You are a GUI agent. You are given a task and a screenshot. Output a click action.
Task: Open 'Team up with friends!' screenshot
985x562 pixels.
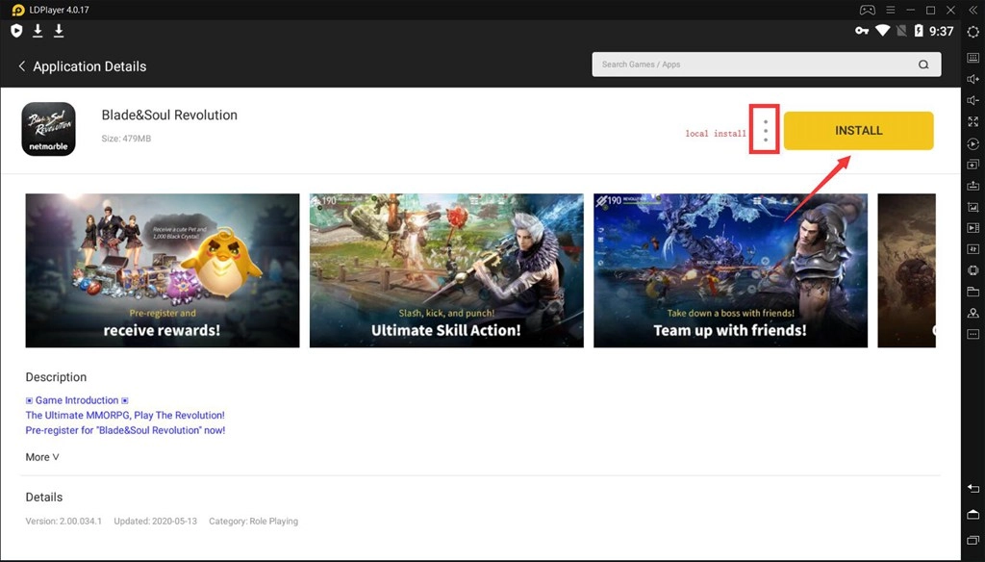(x=730, y=270)
